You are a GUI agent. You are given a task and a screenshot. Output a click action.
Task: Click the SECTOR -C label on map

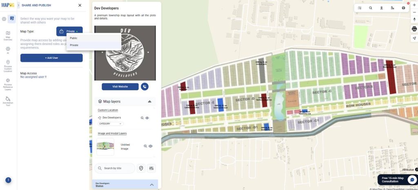coord(322,92)
